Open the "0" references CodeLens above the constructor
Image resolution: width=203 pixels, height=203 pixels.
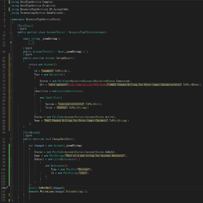[x=28, y=48]
